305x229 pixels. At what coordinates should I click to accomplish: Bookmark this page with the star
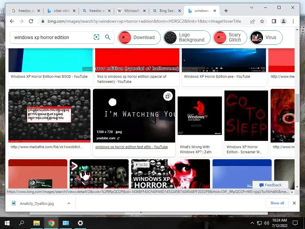click(x=262, y=21)
